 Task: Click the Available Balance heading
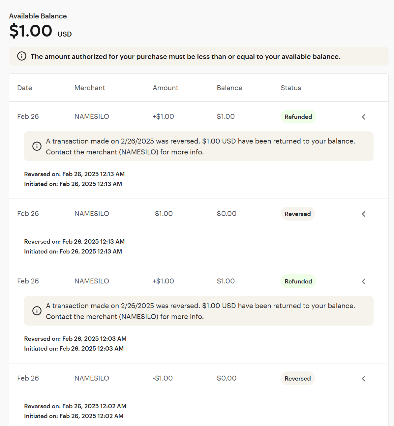coord(38,16)
